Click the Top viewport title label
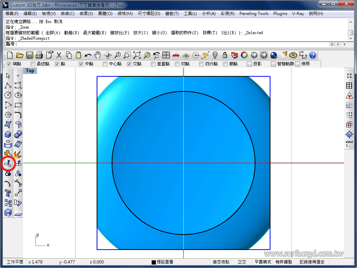This screenshot has width=357, height=268. 30,70
